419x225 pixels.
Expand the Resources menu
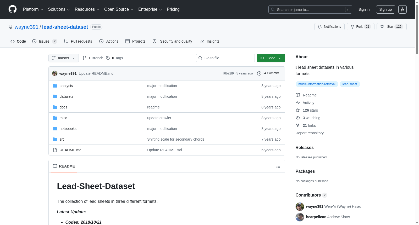pos(87,9)
